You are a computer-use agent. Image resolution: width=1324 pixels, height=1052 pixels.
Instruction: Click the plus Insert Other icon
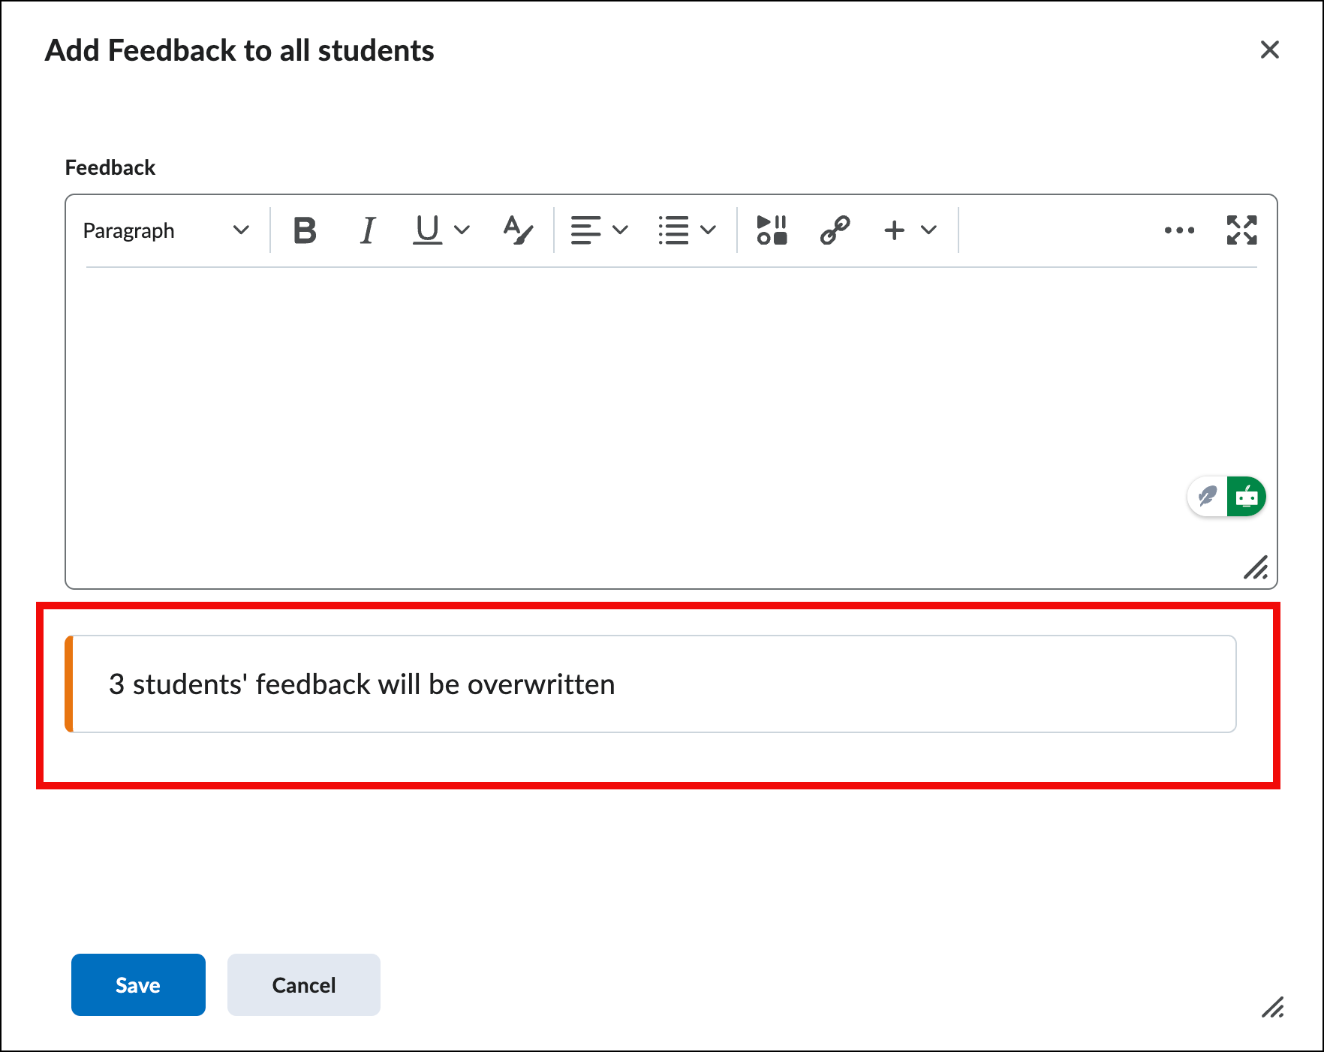(894, 230)
